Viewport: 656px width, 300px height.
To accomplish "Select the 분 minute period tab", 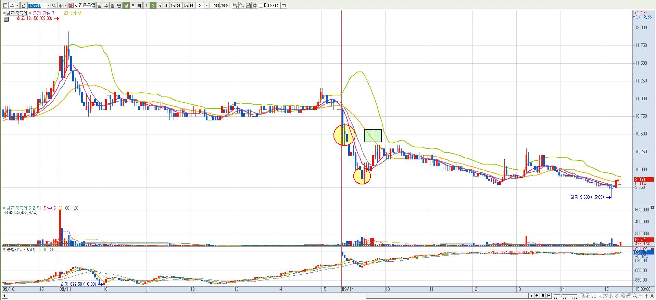I will (x=126, y=5).
